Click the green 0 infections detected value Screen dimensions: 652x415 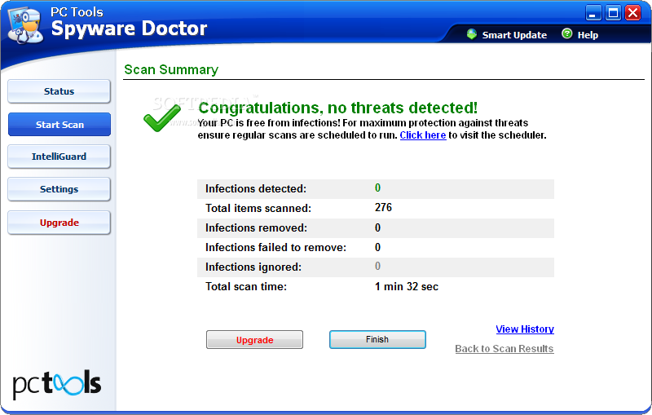click(x=377, y=188)
